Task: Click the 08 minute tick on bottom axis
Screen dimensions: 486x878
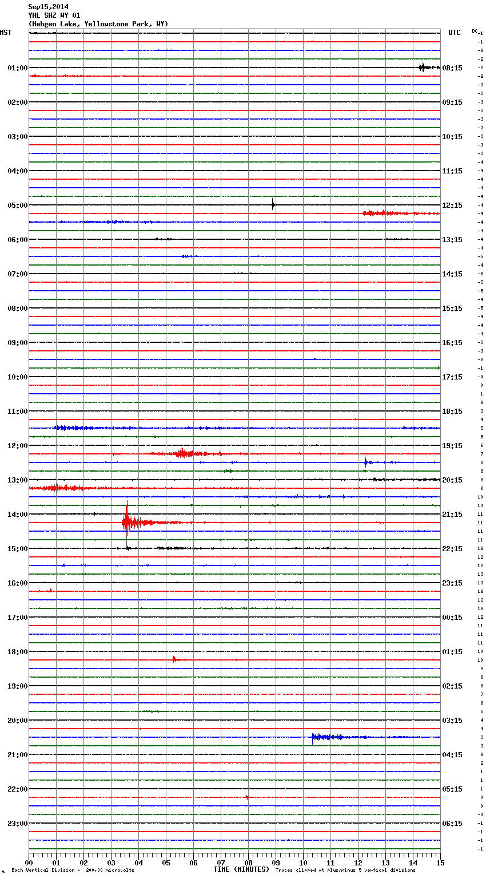Action: click(248, 863)
